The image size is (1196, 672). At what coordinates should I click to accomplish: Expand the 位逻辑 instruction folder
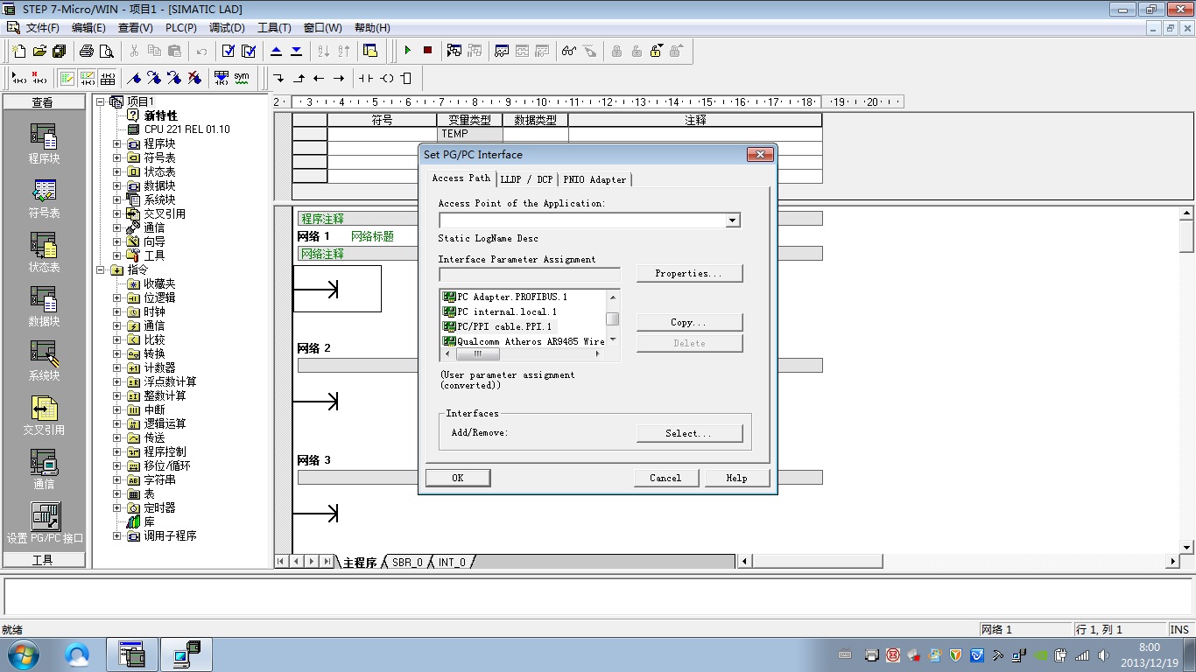(x=116, y=297)
